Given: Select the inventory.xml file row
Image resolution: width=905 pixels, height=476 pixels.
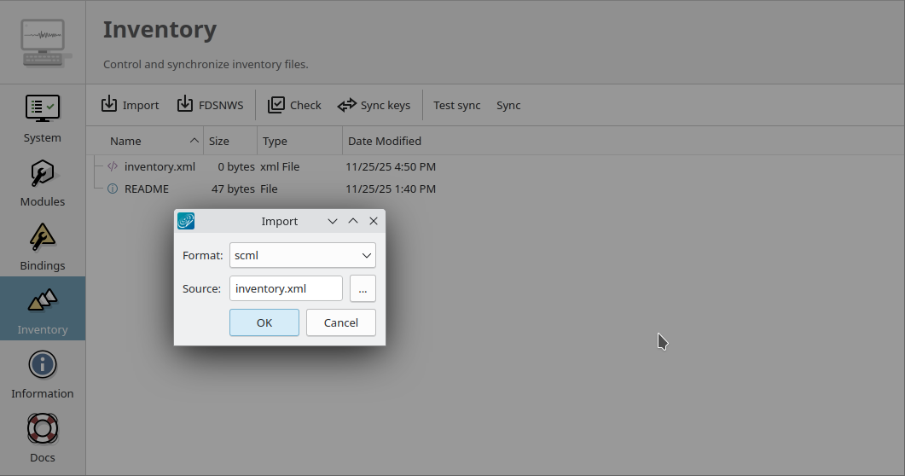Looking at the screenshot, I should 160,166.
